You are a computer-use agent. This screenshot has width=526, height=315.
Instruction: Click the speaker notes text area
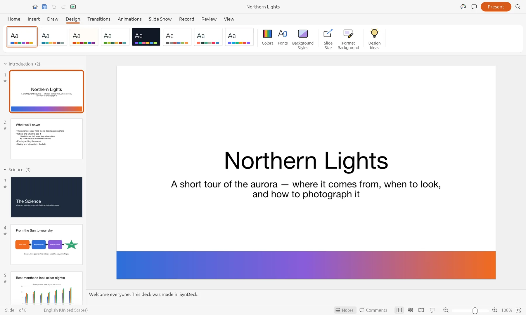point(306,297)
